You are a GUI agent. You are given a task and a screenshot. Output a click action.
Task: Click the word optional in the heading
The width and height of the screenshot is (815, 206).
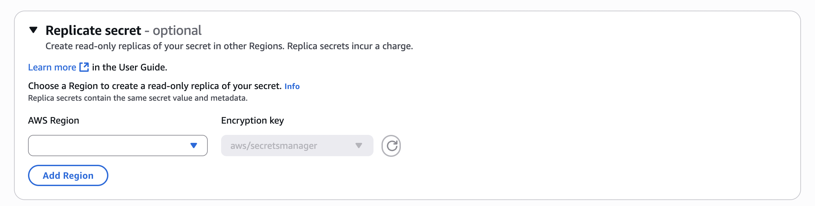(x=177, y=31)
